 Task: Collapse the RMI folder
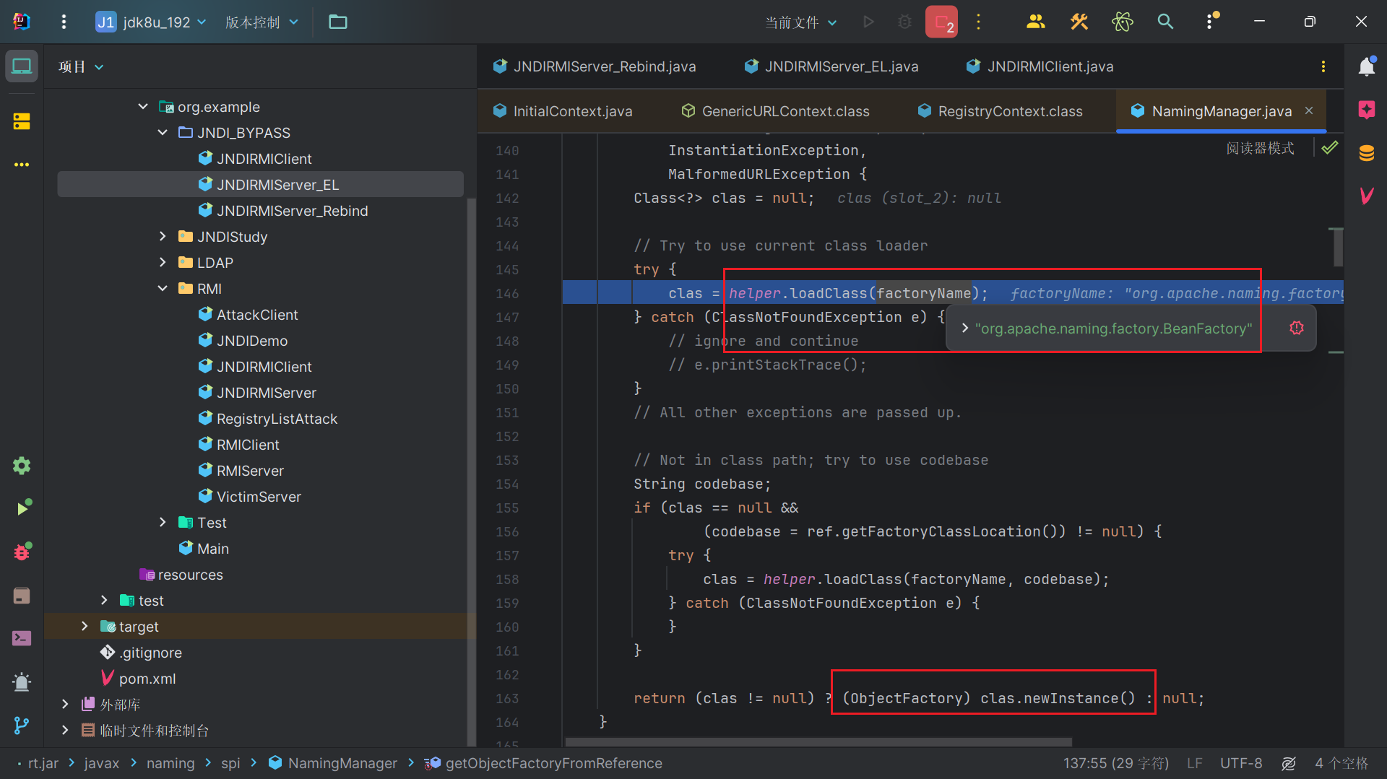[163, 289]
